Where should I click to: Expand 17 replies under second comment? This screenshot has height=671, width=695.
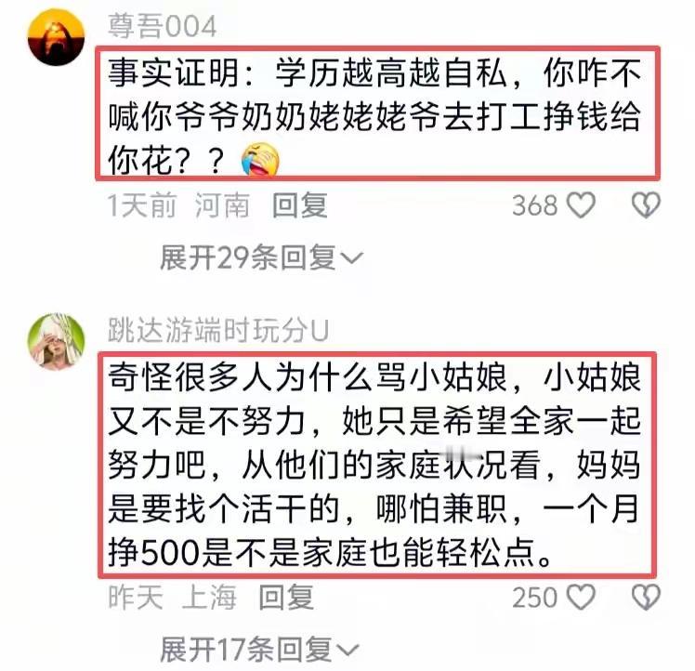[x=259, y=649]
